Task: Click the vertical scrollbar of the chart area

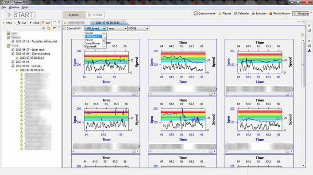Action: coord(303,65)
